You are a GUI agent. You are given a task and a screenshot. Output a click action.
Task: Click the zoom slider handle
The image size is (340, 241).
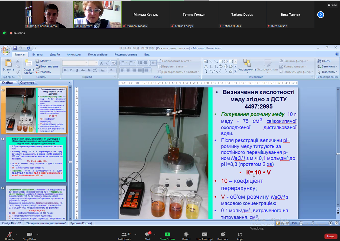312,223
